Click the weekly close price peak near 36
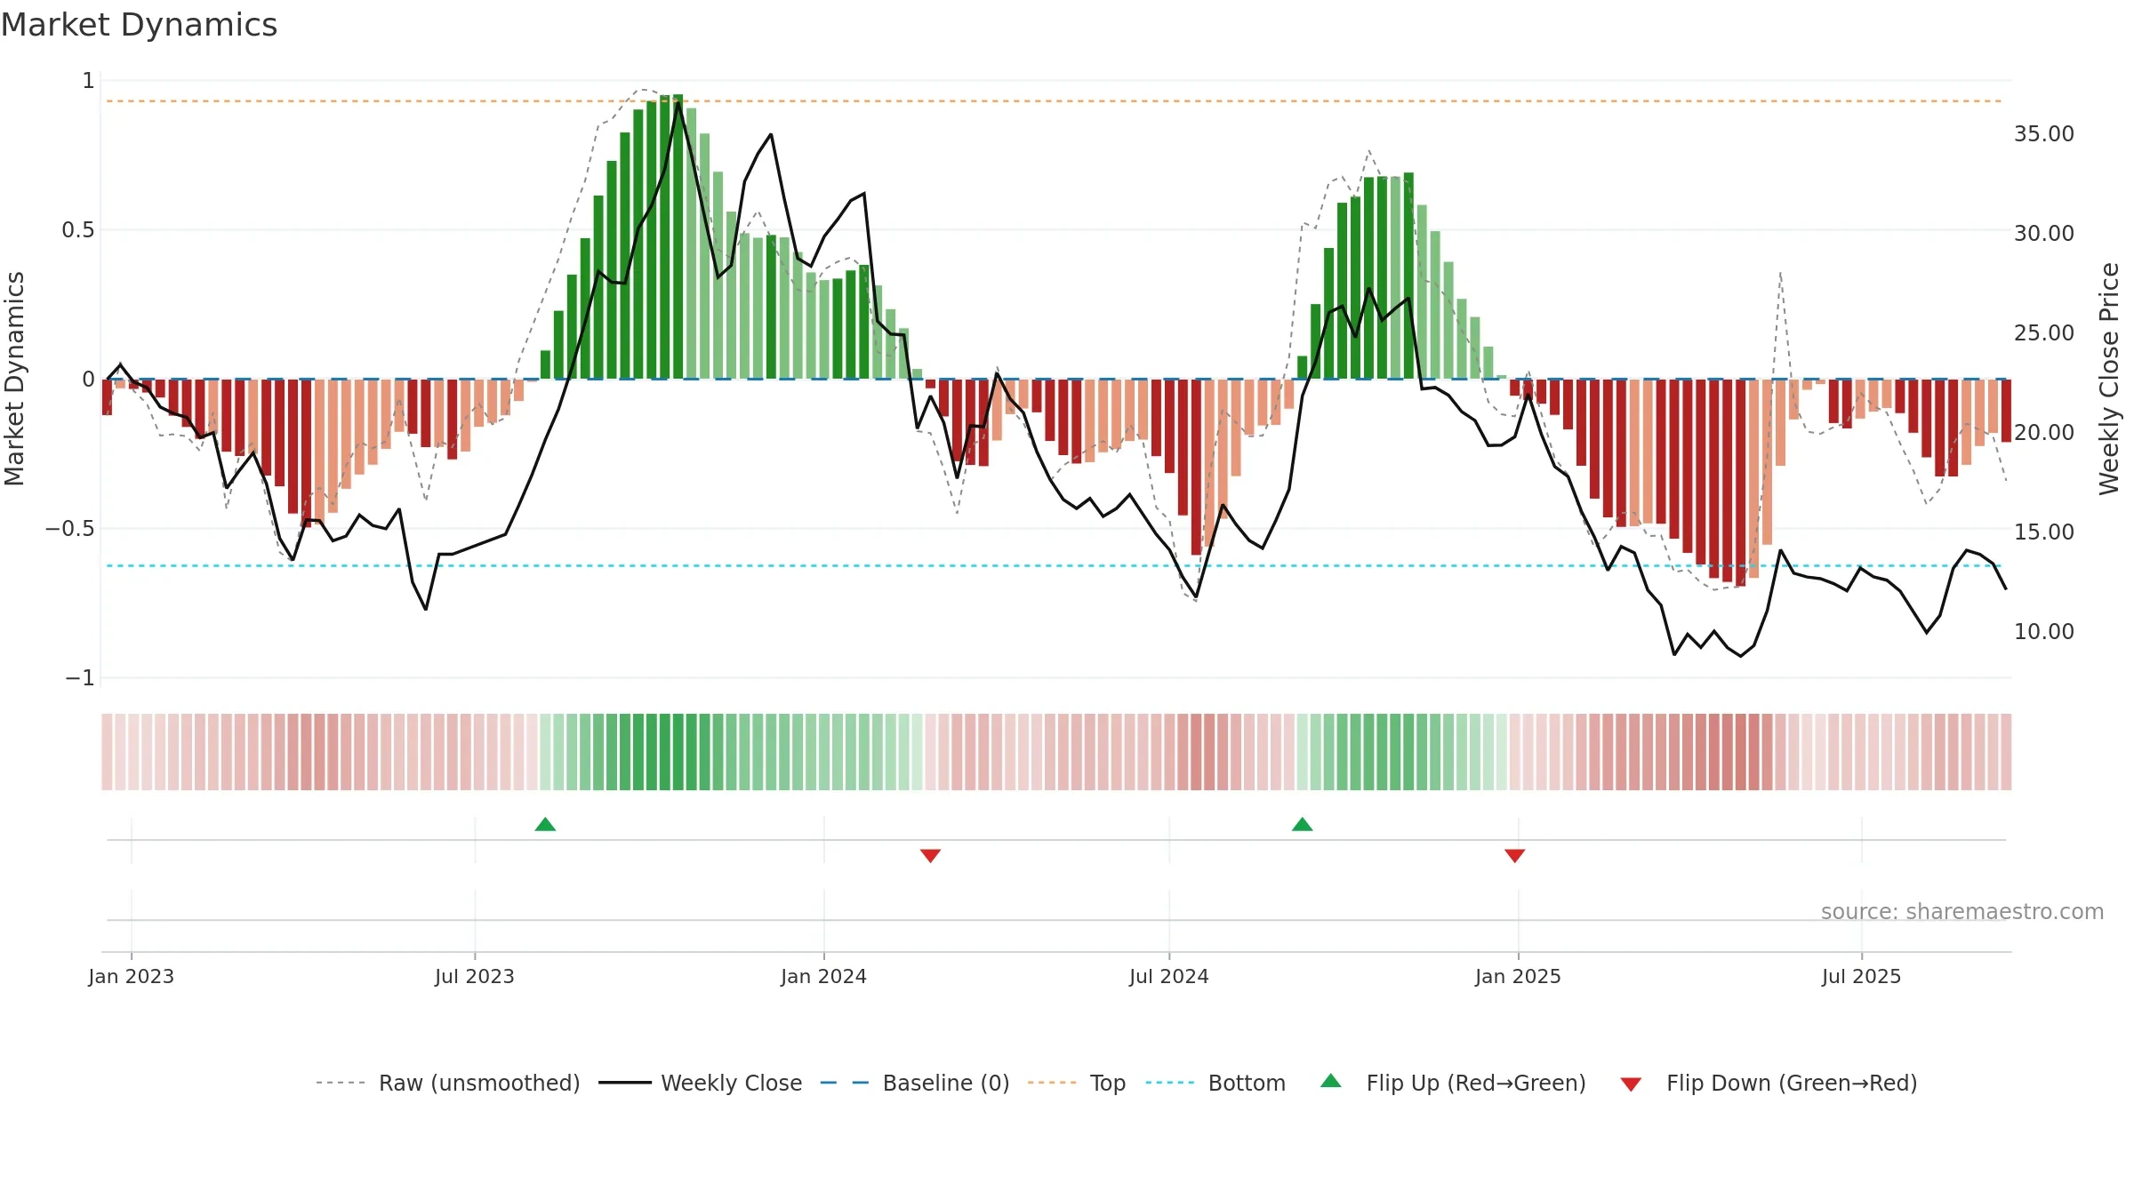This screenshot has width=2134, height=1200. (x=678, y=104)
